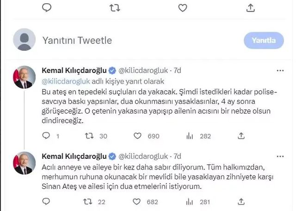Reply to the "Acılı anneye ve aileye" tweet
The width and height of the screenshot is (308, 211).
(x=45, y=201)
